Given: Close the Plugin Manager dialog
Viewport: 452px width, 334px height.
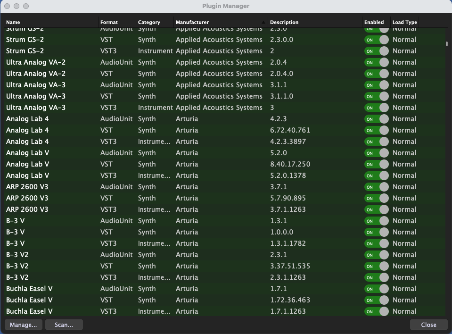Looking at the screenshot, I should pyautogui.click(x=428, y=325).
